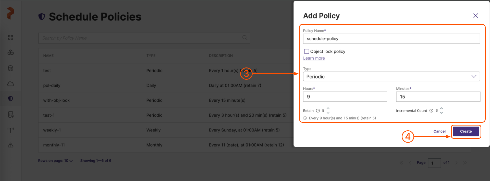The image size is (490, 181).
Task: Click the Retain help question mark icon
Action: pos(318,111)
